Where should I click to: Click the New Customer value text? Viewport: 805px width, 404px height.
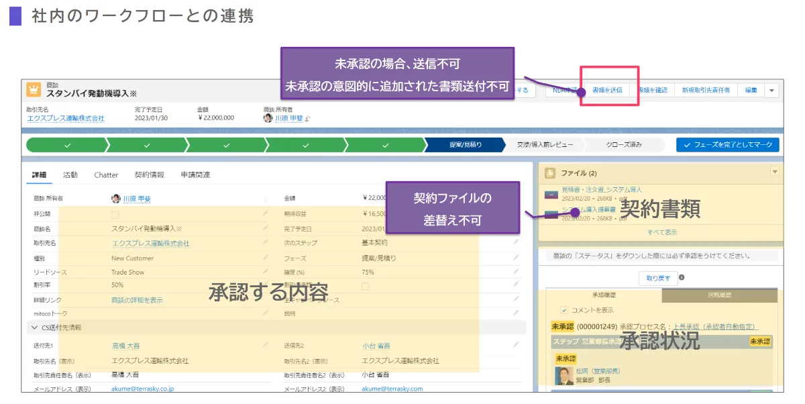132,258
